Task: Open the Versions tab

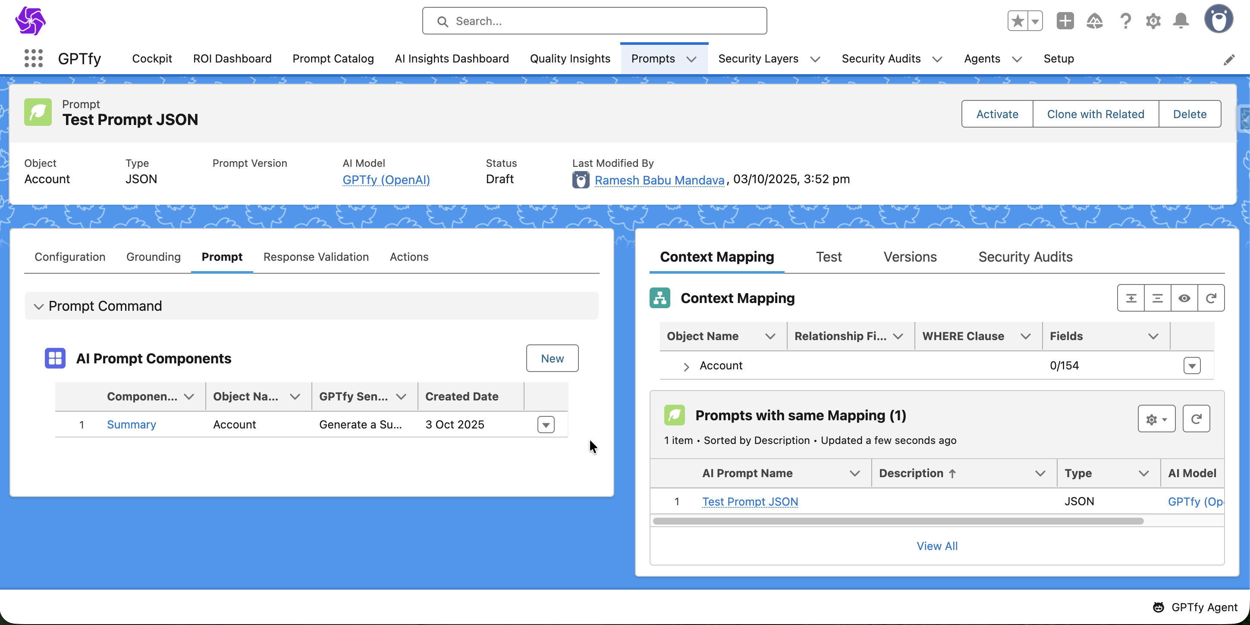Action: [909, 256]
